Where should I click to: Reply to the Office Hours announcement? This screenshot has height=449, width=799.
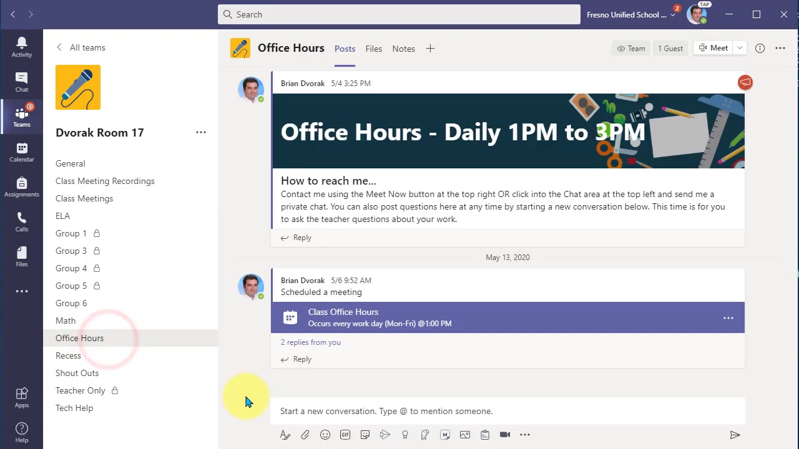(x=296, y=238)
